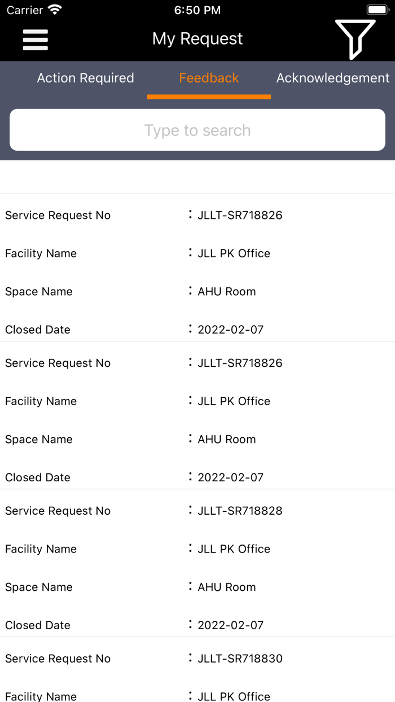Tap the first JLLT-SR718826 request entry
Image resolution: width=395 pixels, height=702 pixels.
pos(239,215)
